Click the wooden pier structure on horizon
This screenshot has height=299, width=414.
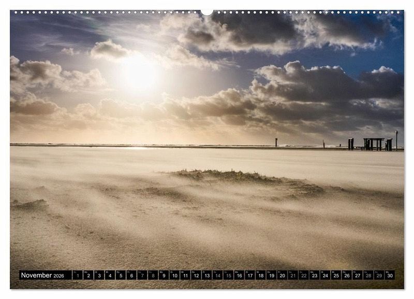[x=373, y=144]
